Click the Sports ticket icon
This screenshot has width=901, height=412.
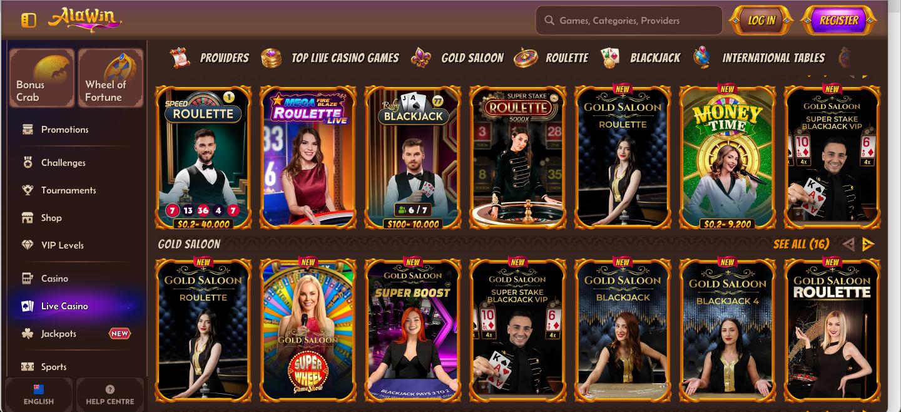(28, 367)
